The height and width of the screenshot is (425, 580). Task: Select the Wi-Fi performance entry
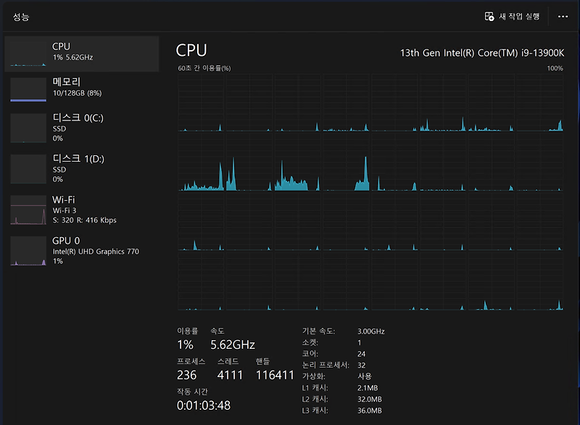click(82, 210)
